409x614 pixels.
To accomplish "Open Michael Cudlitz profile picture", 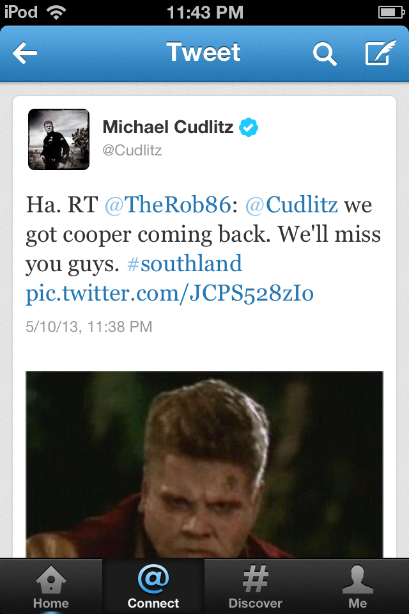I will 59,139.
